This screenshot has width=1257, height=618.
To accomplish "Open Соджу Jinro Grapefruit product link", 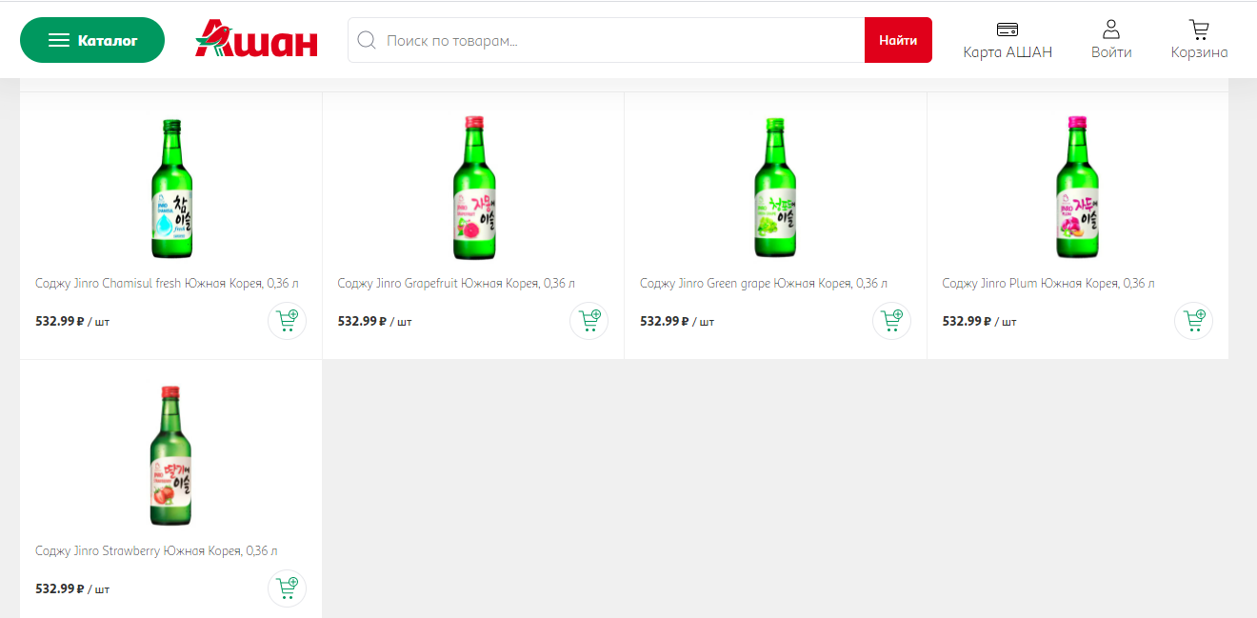I will [456, 283].
